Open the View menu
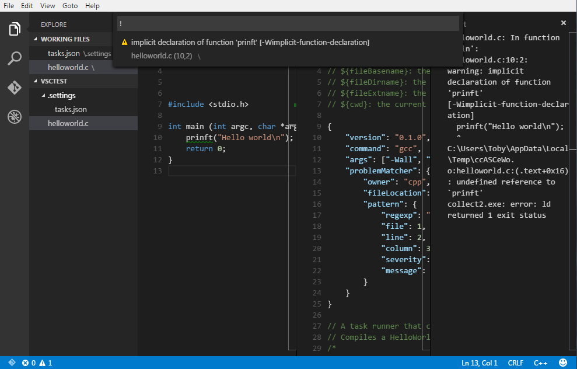The image size is (577, 369). pos(47,5)
